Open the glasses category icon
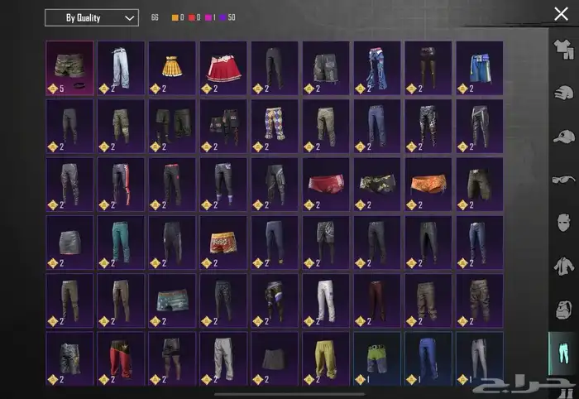Image resolution: width=579 pixels, height=399 pixels. (x=562, y=179)
